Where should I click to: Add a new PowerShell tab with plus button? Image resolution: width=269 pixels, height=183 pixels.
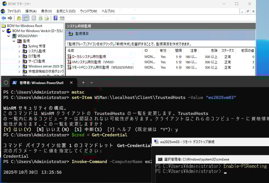point(84,83)
